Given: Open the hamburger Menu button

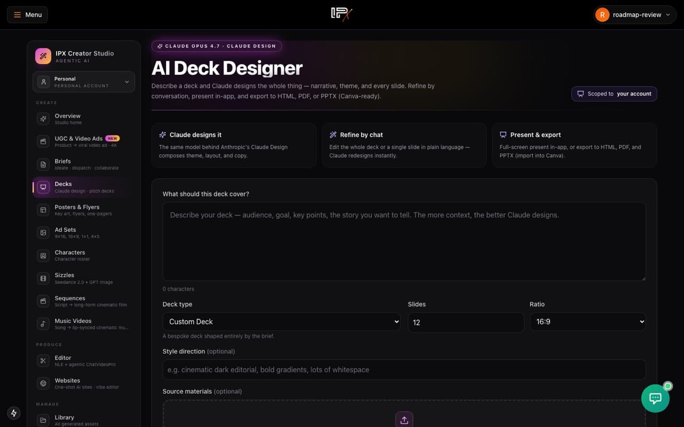Looking at the screenshot, I should click(x=27, y=14).
